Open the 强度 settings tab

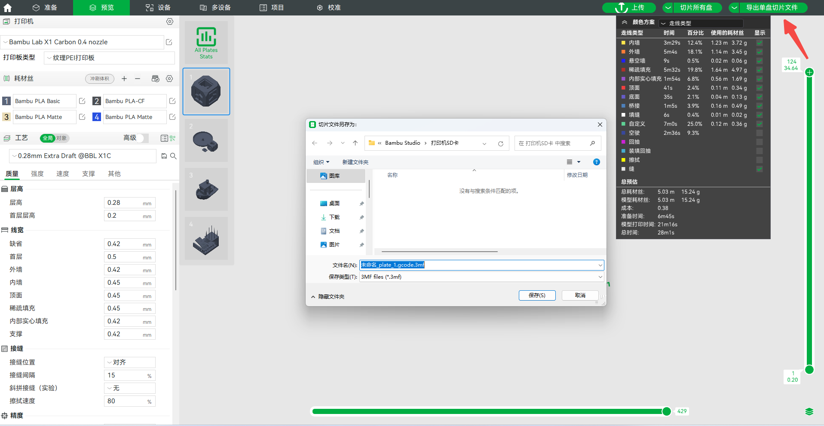37,174
